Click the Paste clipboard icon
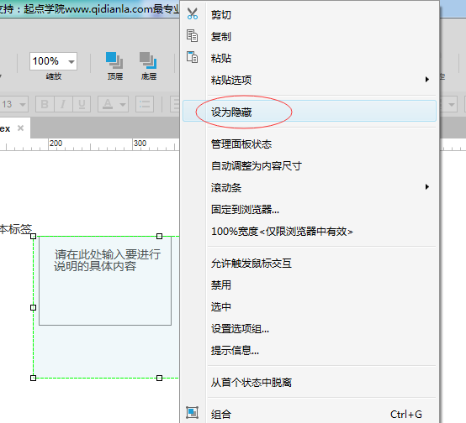The image size is (466, 423). (x=192, y=57)
